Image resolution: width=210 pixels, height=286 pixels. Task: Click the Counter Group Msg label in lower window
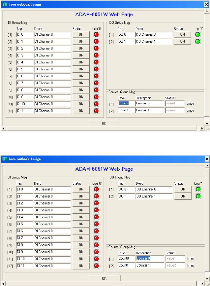(122, 247)
